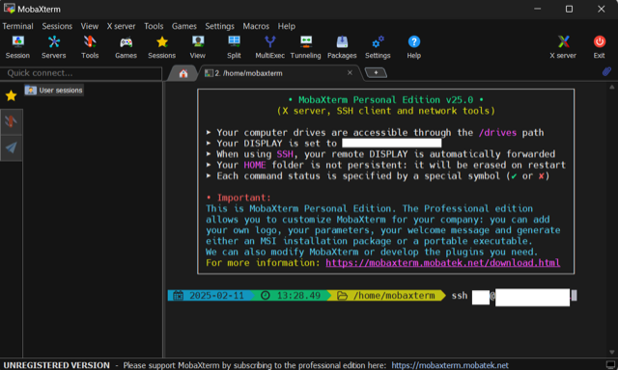The width and height of the screenshot is (618, 370).
Task: Open the Terminal menu
Action: coord(17,26)
